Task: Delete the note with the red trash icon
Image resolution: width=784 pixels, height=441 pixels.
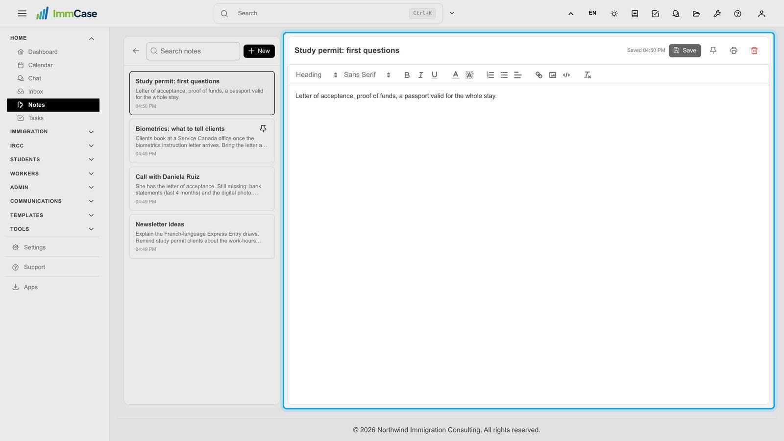Action: tap(754, 50)
